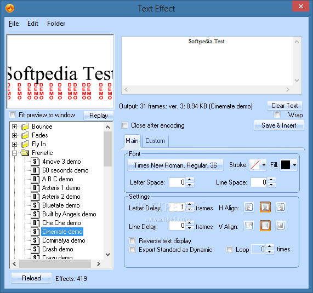Image resolution: width=313 pixels, height=293 pixels.
Task: Click the S icon beside 4move 3 demo
Action: pos(35,162)
